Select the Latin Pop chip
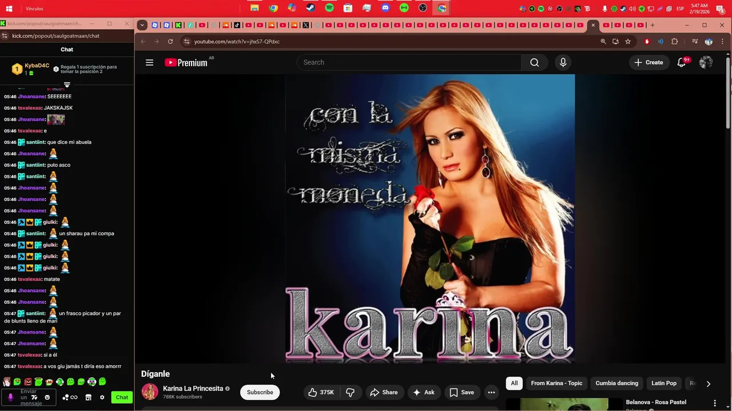 [x=664, y=384]
